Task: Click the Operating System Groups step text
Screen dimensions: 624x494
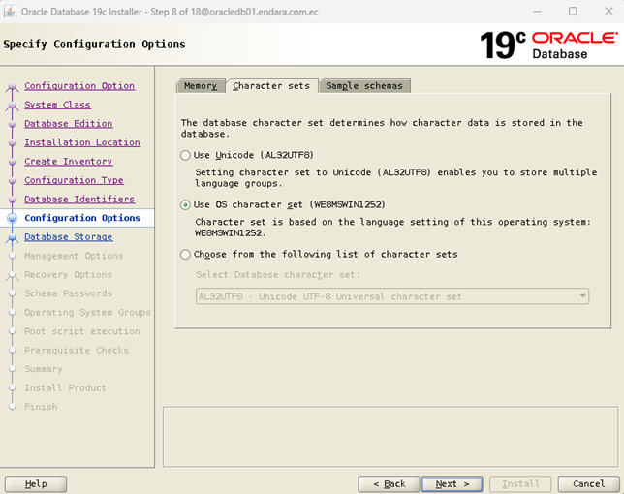Action: point(87,312)
